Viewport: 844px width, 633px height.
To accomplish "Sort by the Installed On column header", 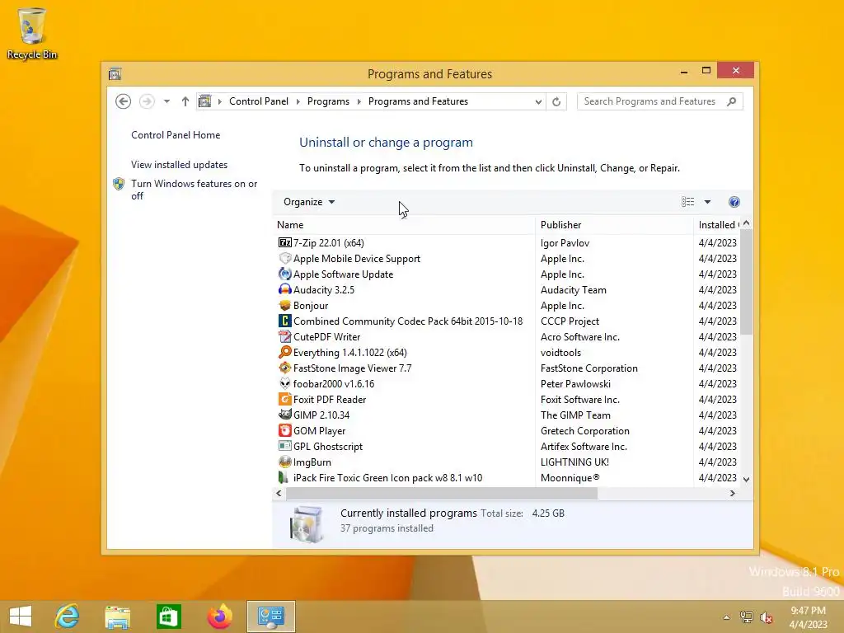I will 717,225.
